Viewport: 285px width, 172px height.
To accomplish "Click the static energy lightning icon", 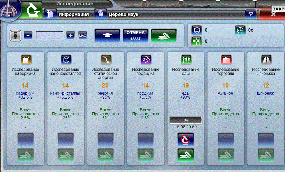I will pos(106,60).
